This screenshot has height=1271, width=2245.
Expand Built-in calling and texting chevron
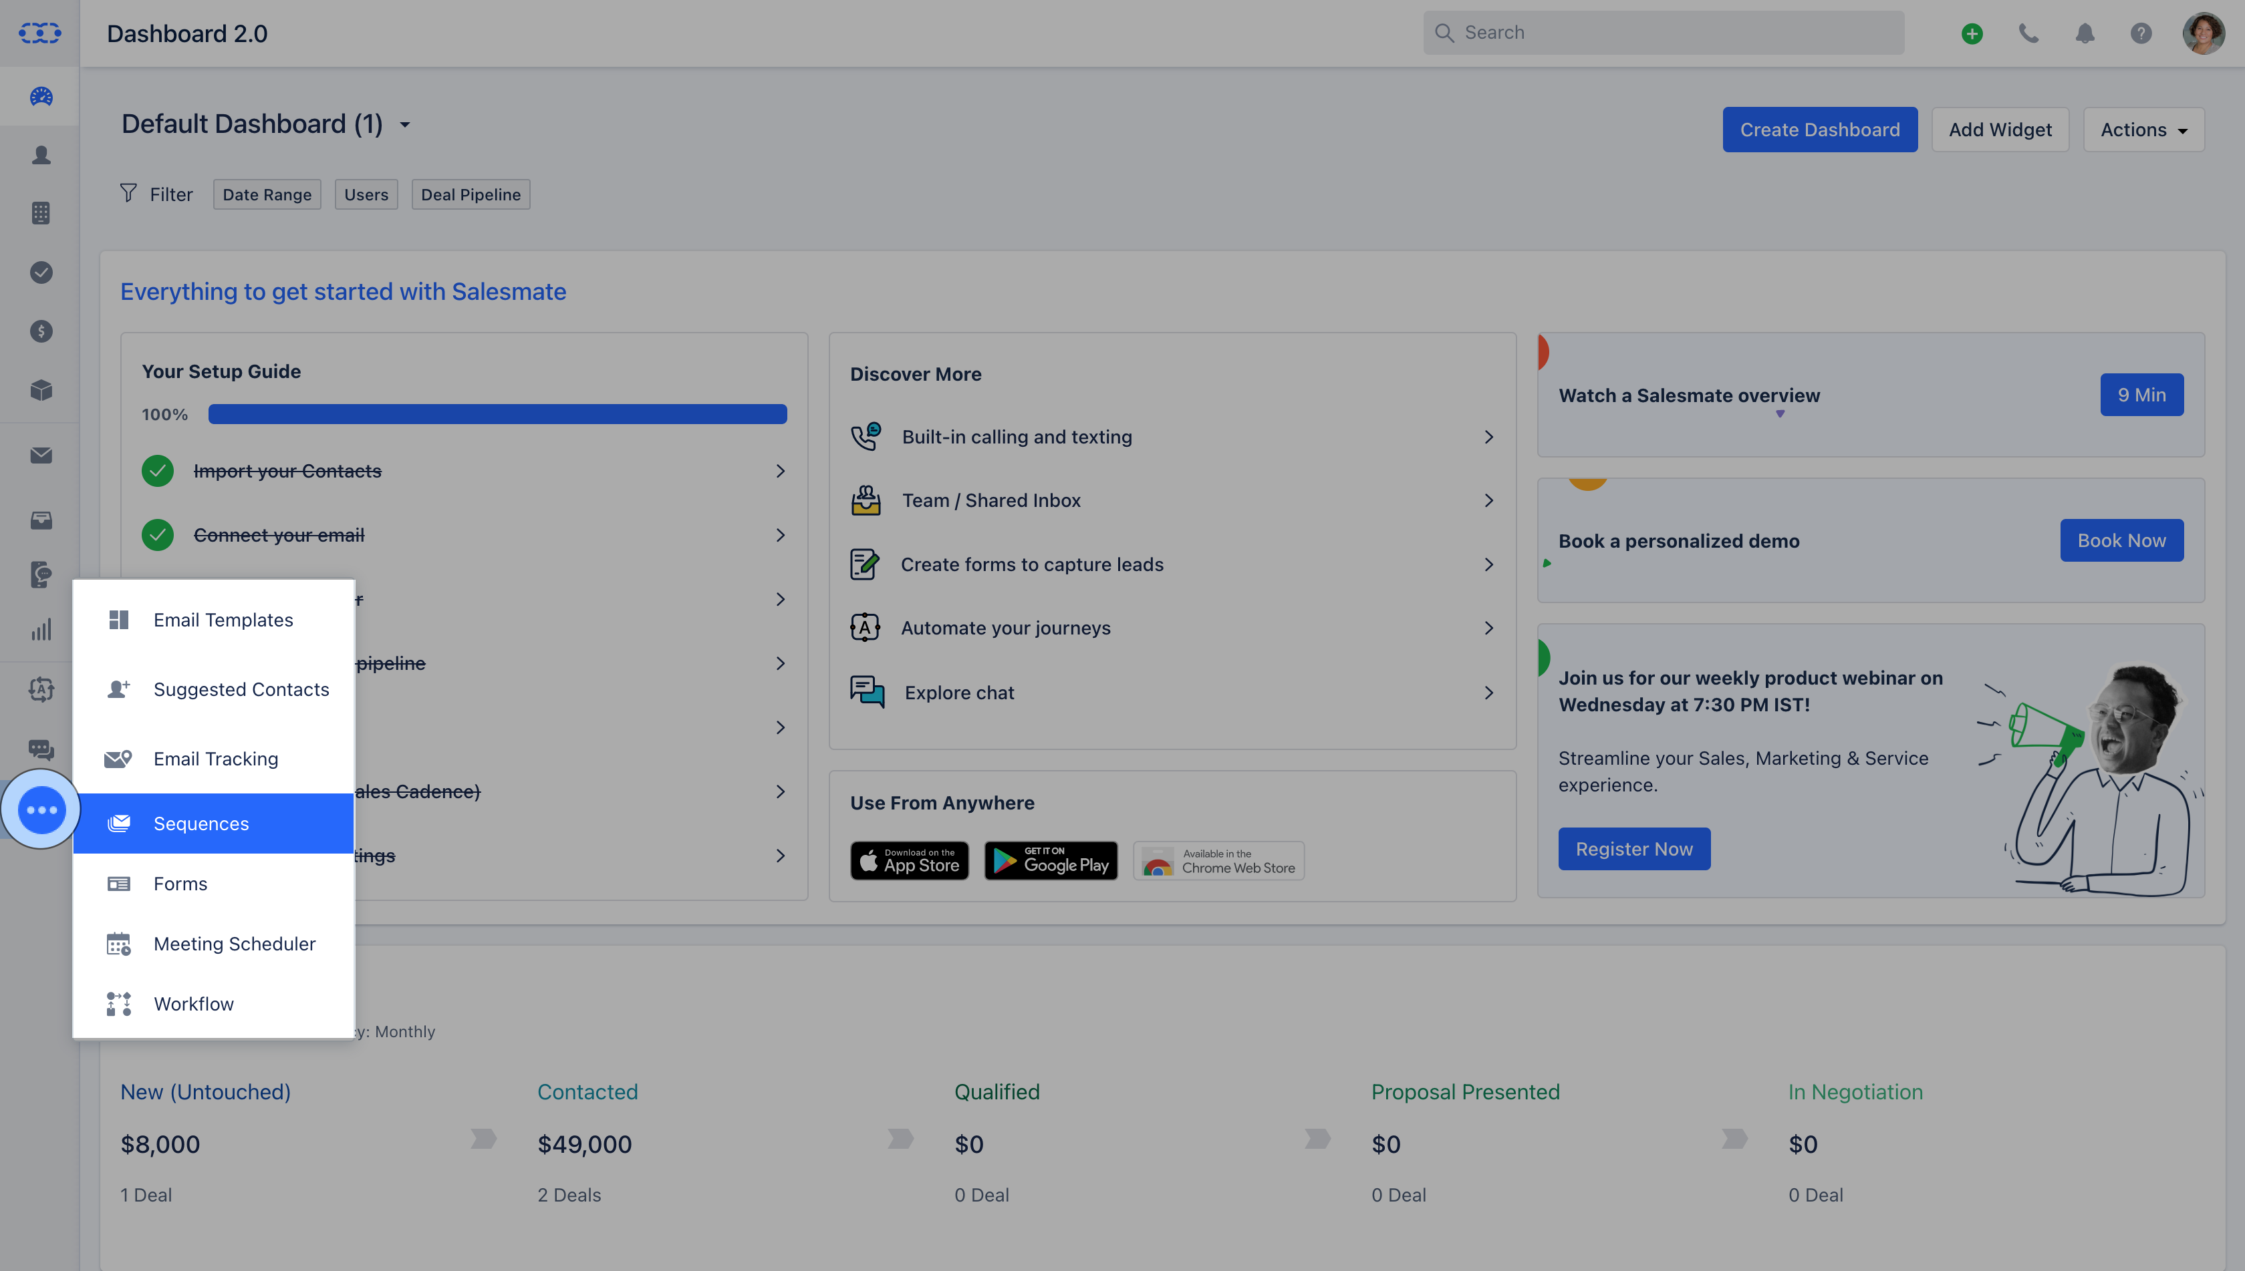pyautogui.click(x=1488, y=437)
